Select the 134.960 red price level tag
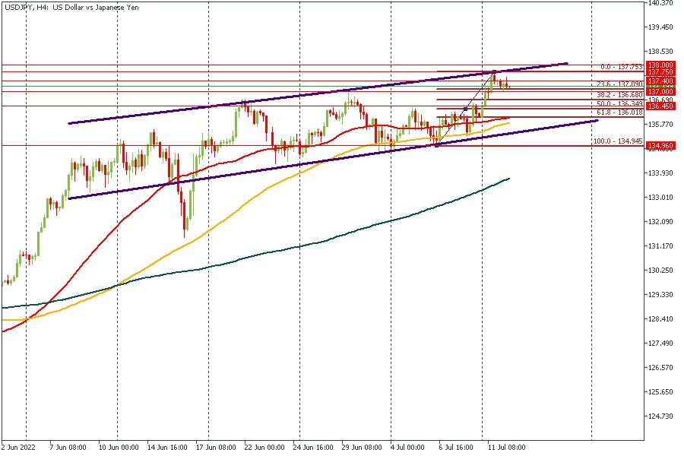Screen dimensions: 684x456 659,145
